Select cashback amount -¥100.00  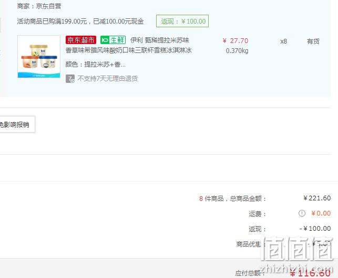point(315,229)
